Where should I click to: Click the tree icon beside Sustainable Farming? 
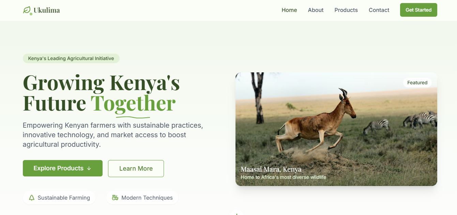pyautogui.click(x=32, y=198)
